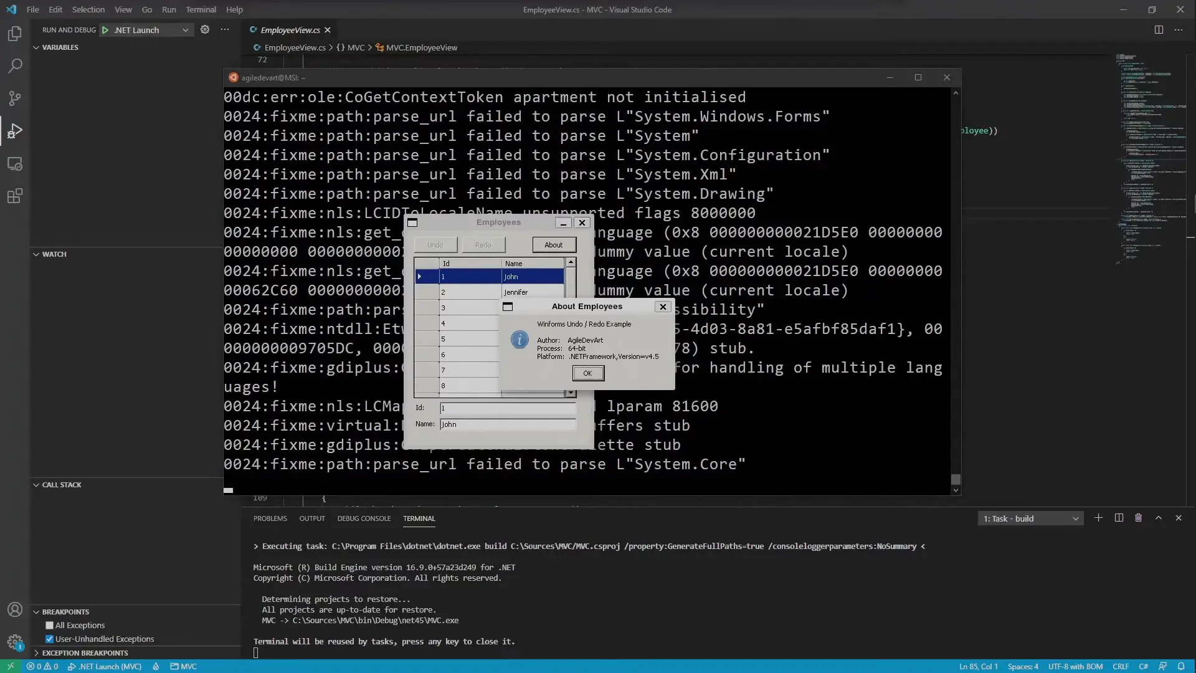The width and height of the screenshot is (1196, 673).
Task: Switch to the OUTPUT tab
Action: (312, 518)
